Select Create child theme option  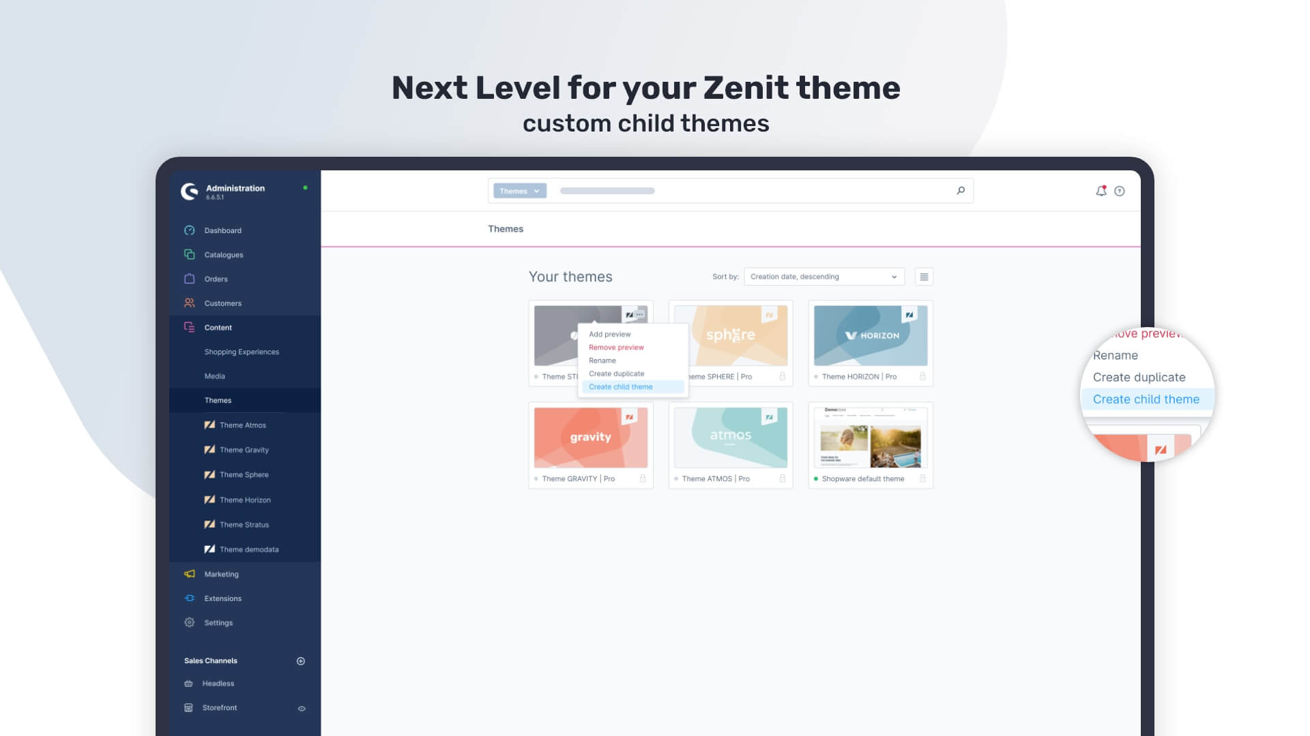click(621, 386)
